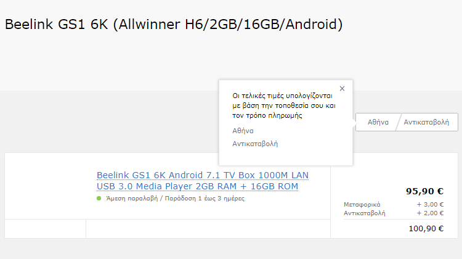
Task: Open the Αντικαταβολή payment method selector button
Action: [426, 122]
